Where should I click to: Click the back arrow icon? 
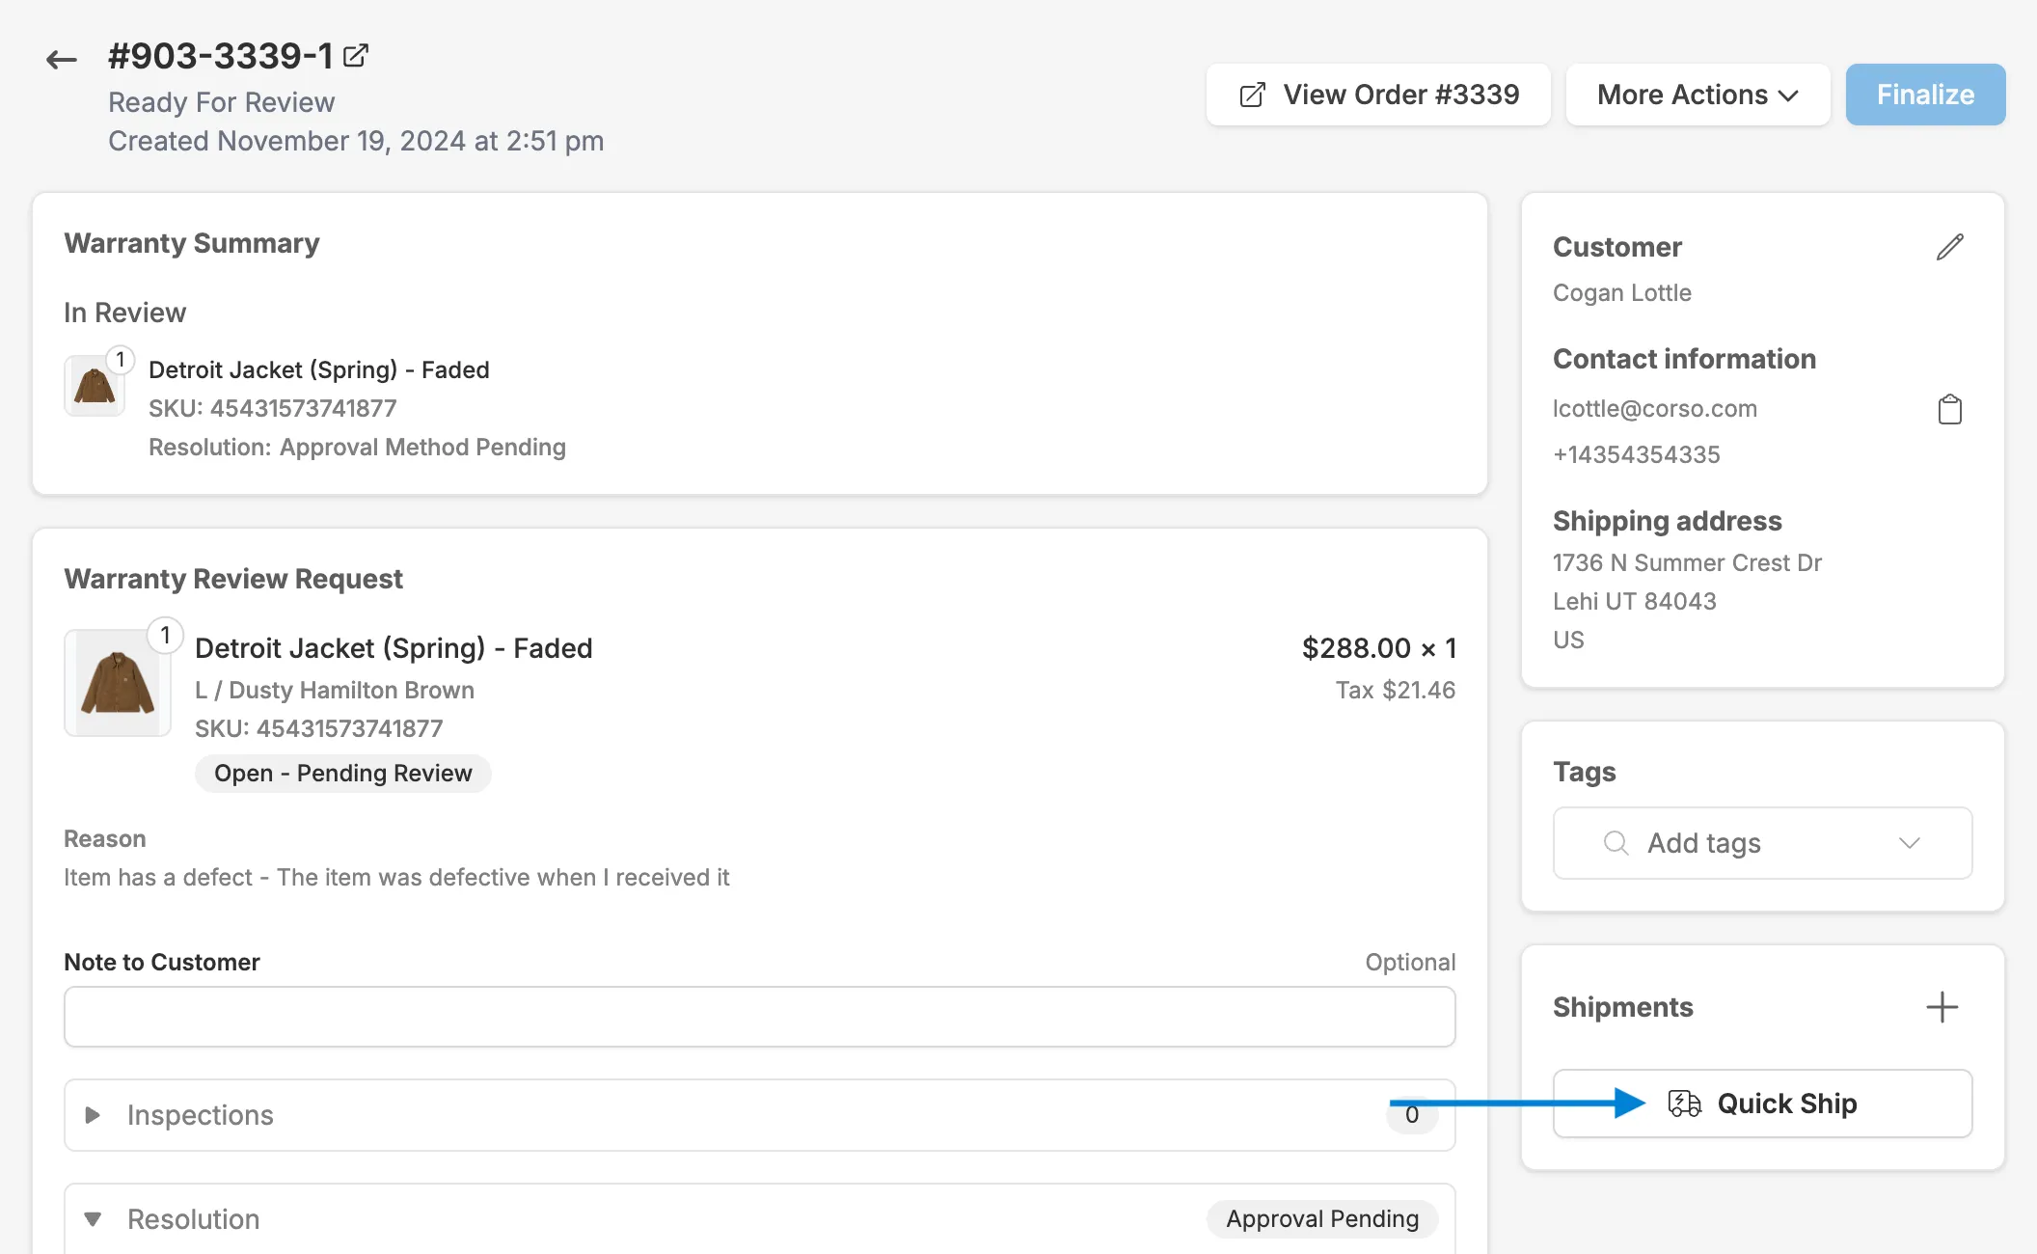point(62,60)
